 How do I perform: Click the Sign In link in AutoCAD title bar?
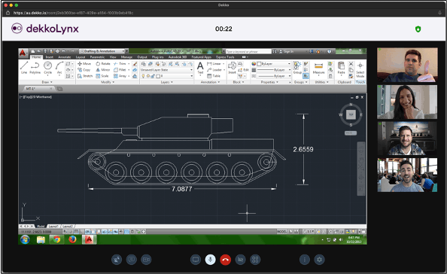[x=286, y=51]
